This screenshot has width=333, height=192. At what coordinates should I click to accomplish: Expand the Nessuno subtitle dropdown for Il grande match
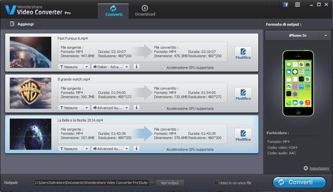pos(87,107)
